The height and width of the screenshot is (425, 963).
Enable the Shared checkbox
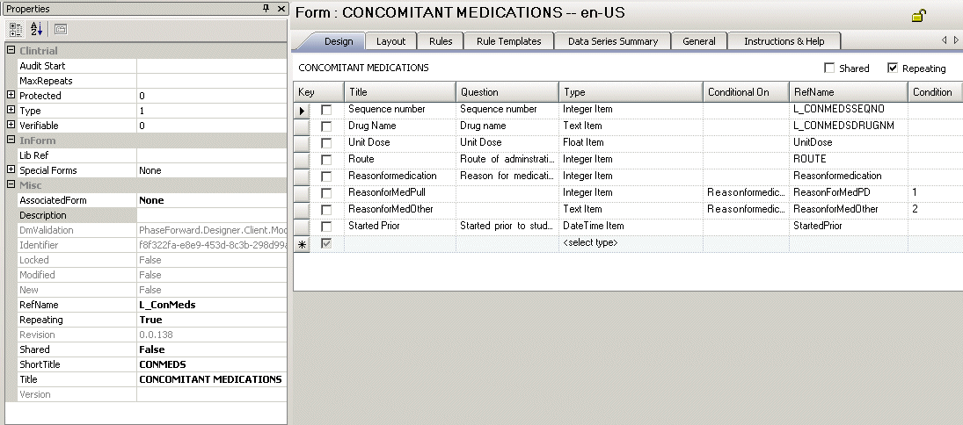829,68
